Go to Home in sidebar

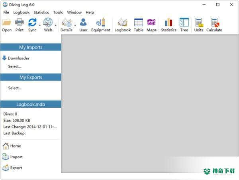(x=16, y=146)
